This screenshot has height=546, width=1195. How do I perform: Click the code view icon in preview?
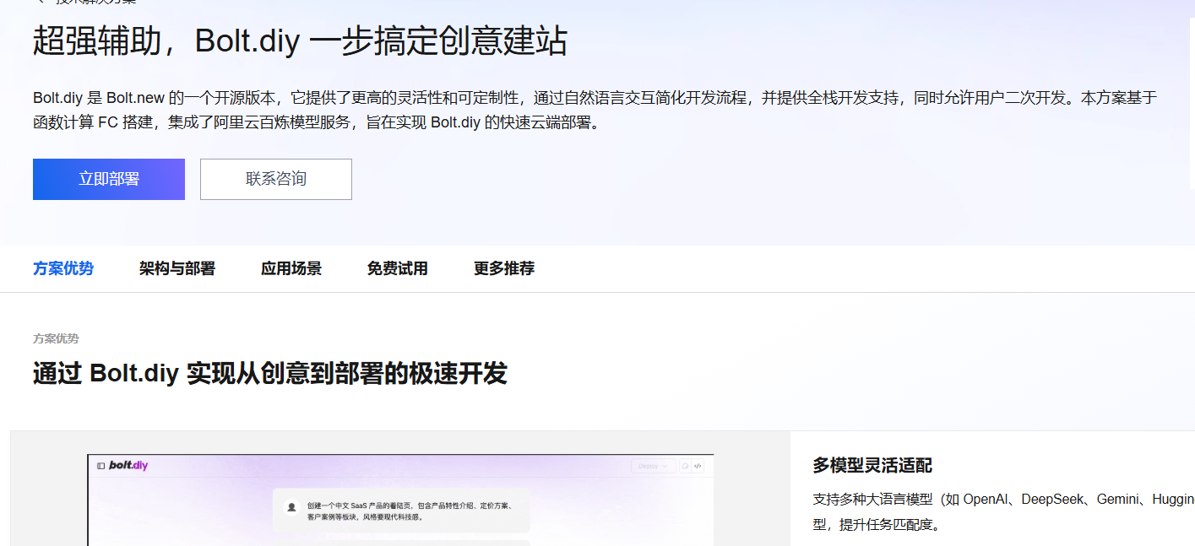click(698, 466)
